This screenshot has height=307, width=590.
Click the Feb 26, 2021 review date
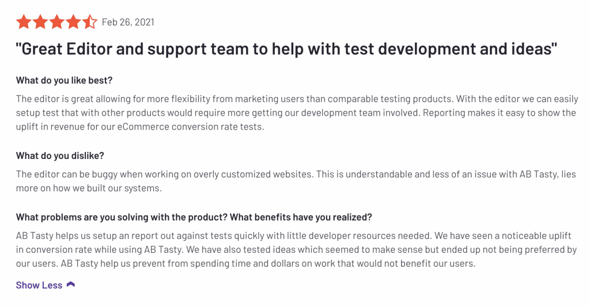click(x=128, y=22)
